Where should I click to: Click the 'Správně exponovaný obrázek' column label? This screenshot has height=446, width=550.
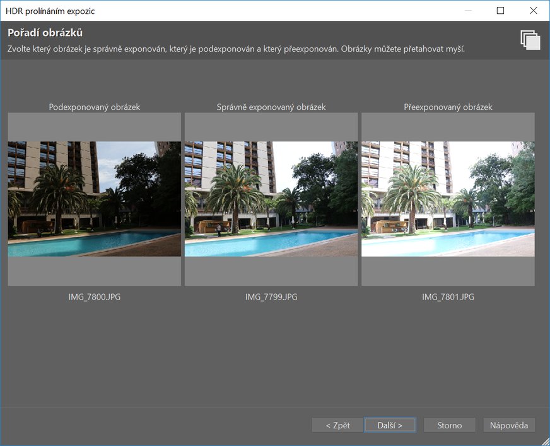pyautogui.click(x=271, y=107)
